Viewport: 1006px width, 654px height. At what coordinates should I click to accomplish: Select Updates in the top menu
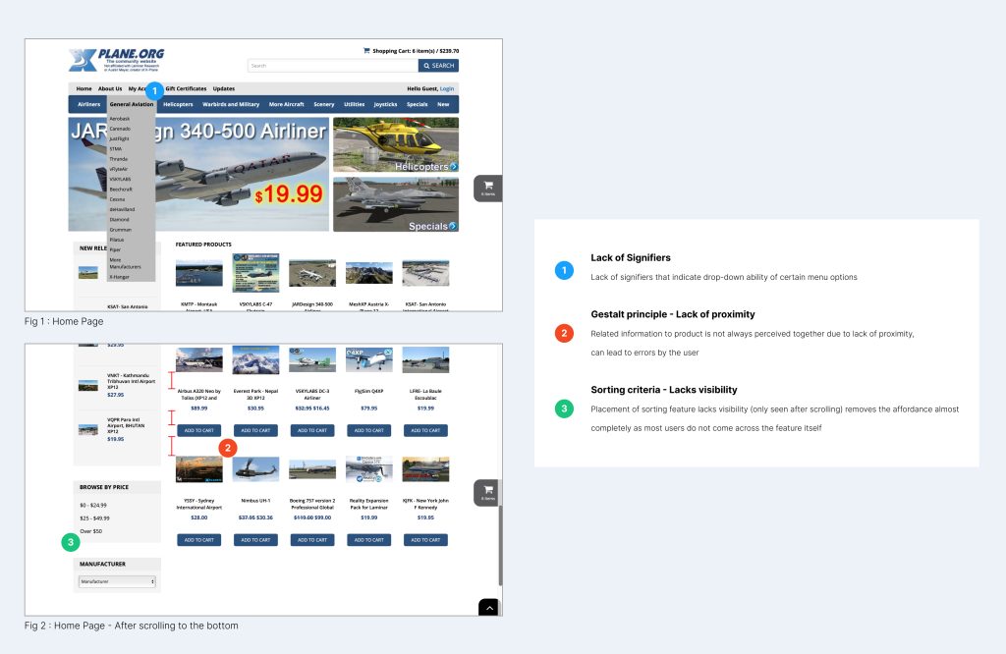pos(224,89)
